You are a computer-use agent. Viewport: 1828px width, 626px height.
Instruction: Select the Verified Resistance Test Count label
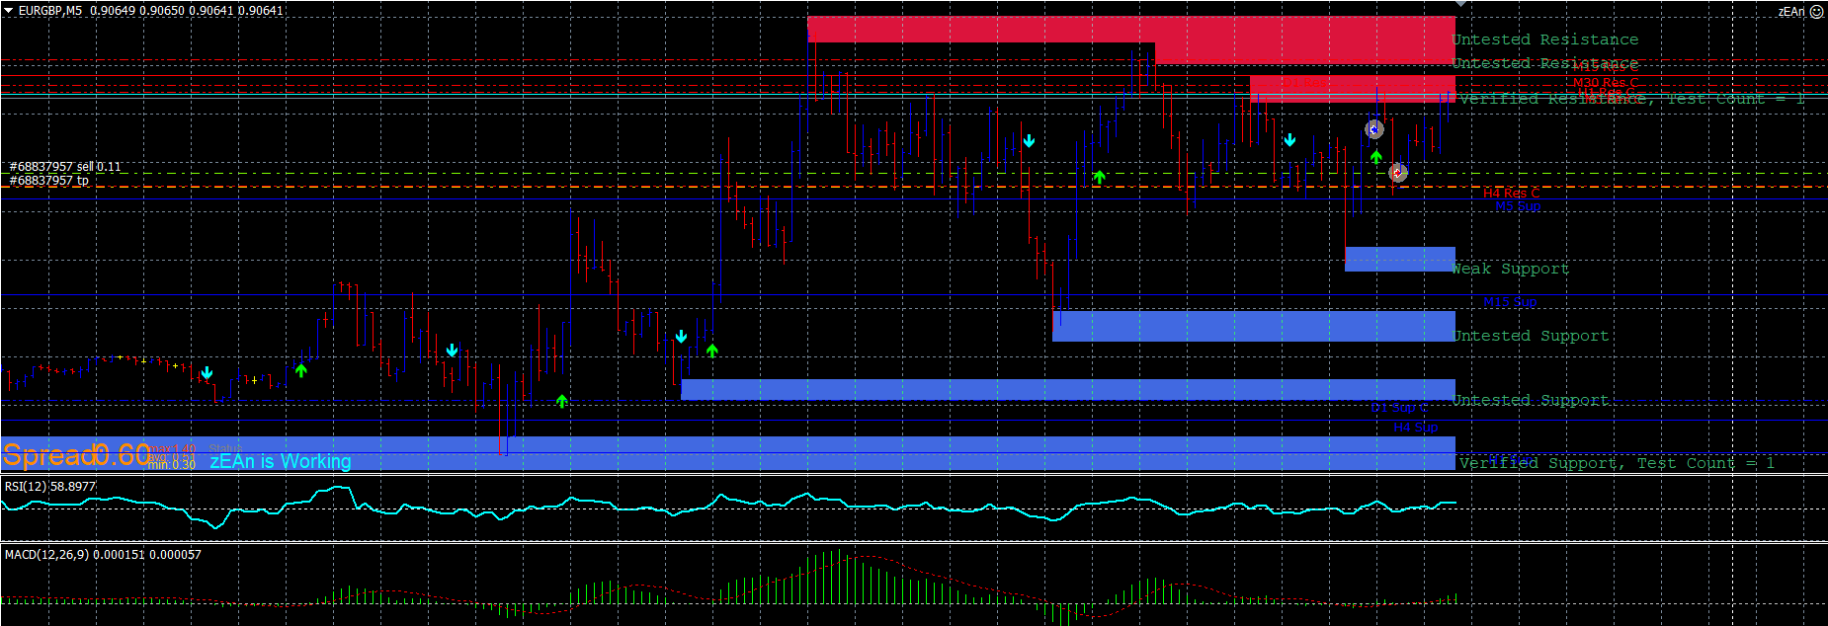point(1632,99)
